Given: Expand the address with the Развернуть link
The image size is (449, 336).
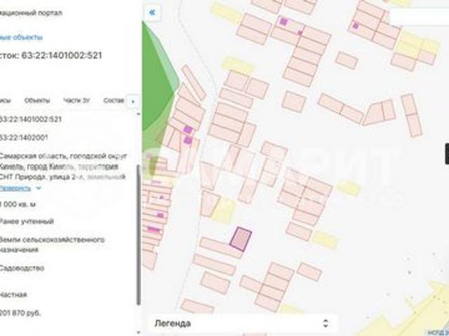Looking at the screenshot, I should (x=15, y=188).
